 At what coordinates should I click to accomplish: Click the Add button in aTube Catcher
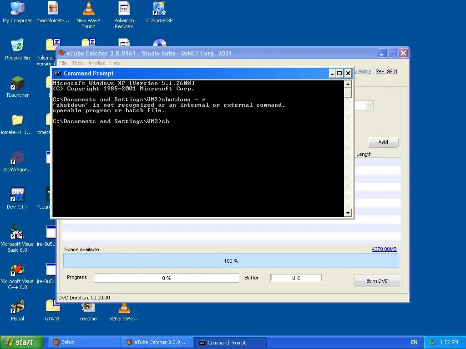pyautogui.click(x=383, y=142)
